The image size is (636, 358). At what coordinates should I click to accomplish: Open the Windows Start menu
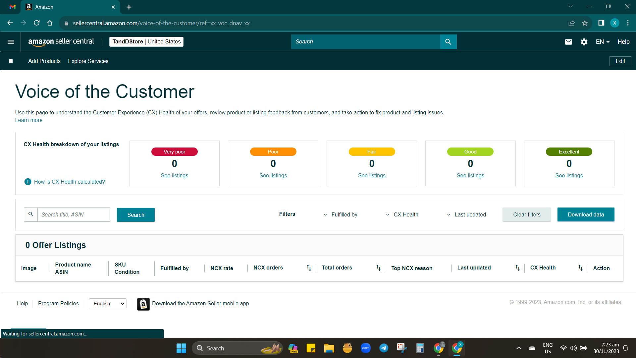pos(181,348)
